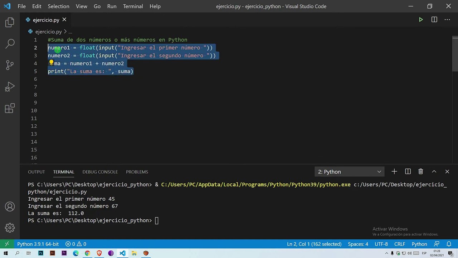Click the editor vertical scrollbar
The image size is (458, 258).
pyautogui.click(x=455, y=54)
